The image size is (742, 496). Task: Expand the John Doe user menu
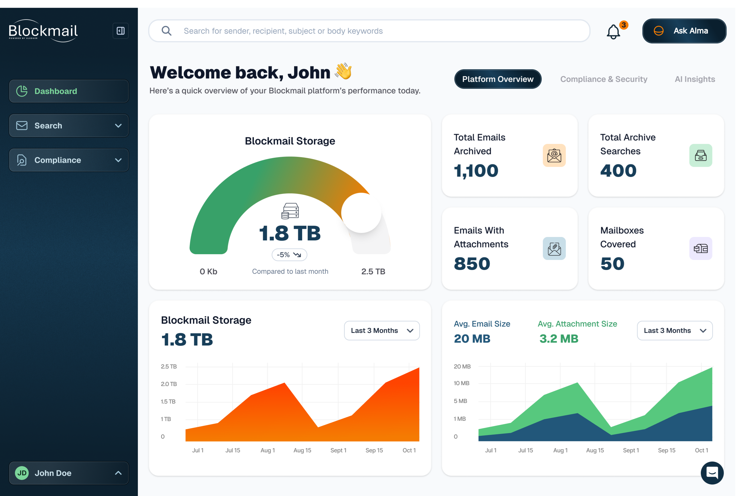coord(118,472)
